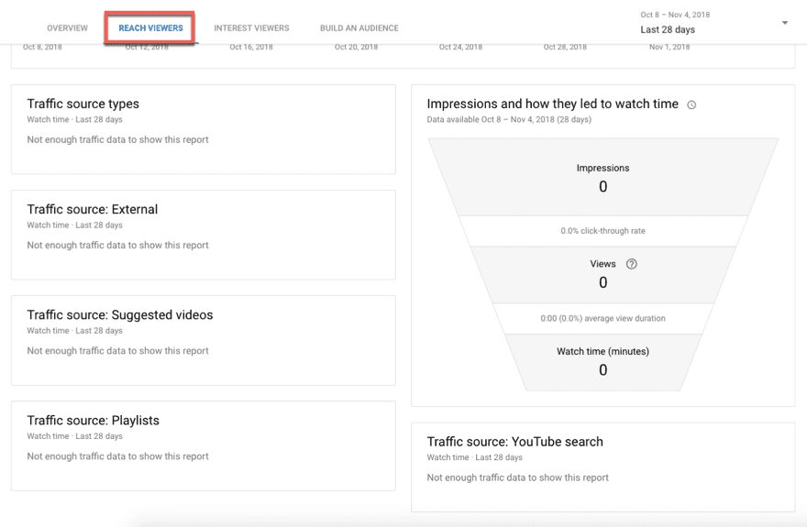807x527 pixels.
Task: Click the Watch time (minutes) funnel section
Action: 602,362
